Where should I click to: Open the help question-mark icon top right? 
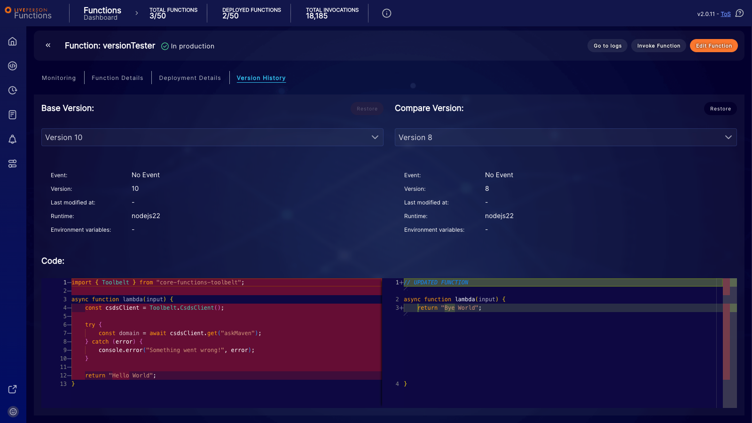pos(739,14)
